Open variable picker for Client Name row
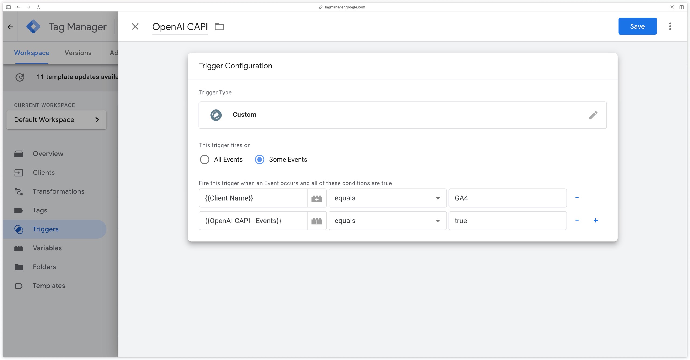This screenshot has height=360, width=690. pos(317,198)
